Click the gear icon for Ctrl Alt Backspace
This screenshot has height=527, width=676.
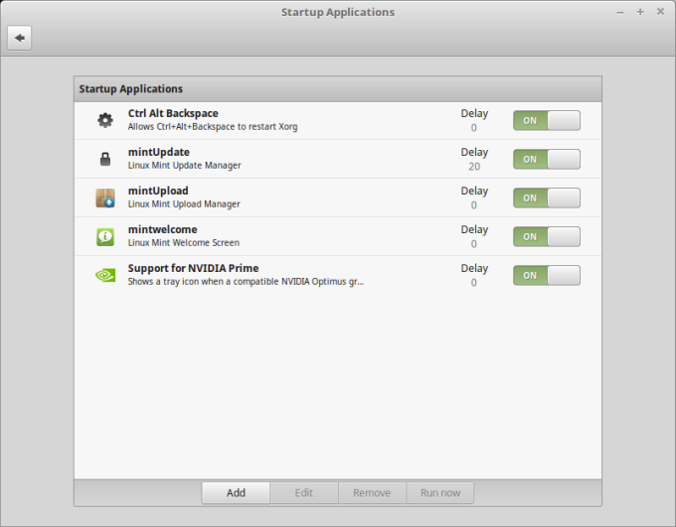click(105, 120)
